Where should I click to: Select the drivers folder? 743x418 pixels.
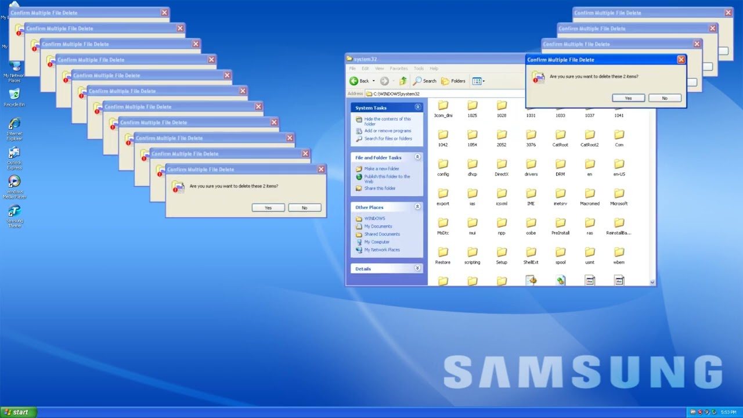coord(531,167)
